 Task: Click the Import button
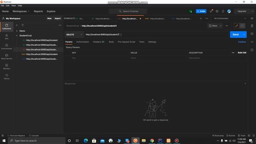click(58, 18)
